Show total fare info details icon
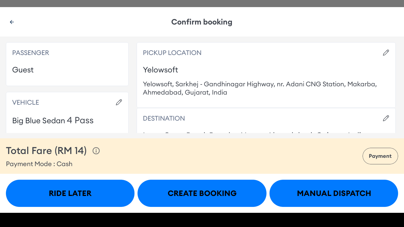The width and height of the screenshot is (404, 227). (x=96, y=151)
